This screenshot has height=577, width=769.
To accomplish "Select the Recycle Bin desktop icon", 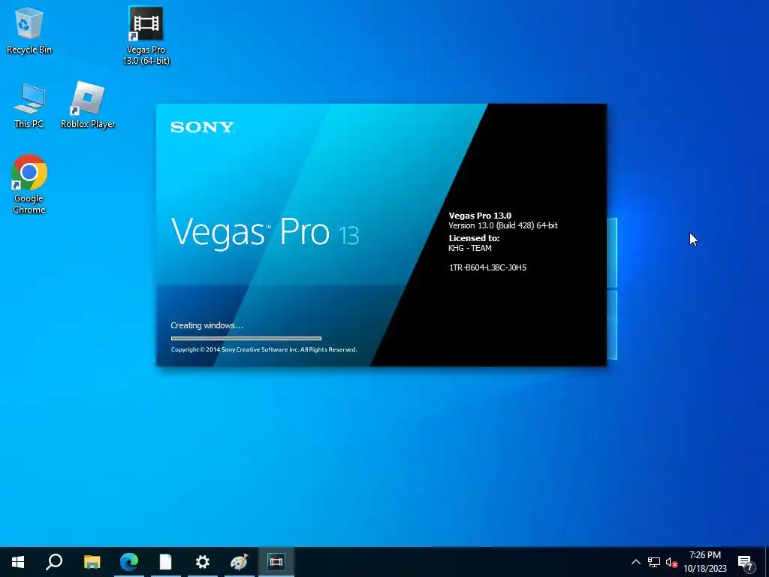I will tap(29, 31).
